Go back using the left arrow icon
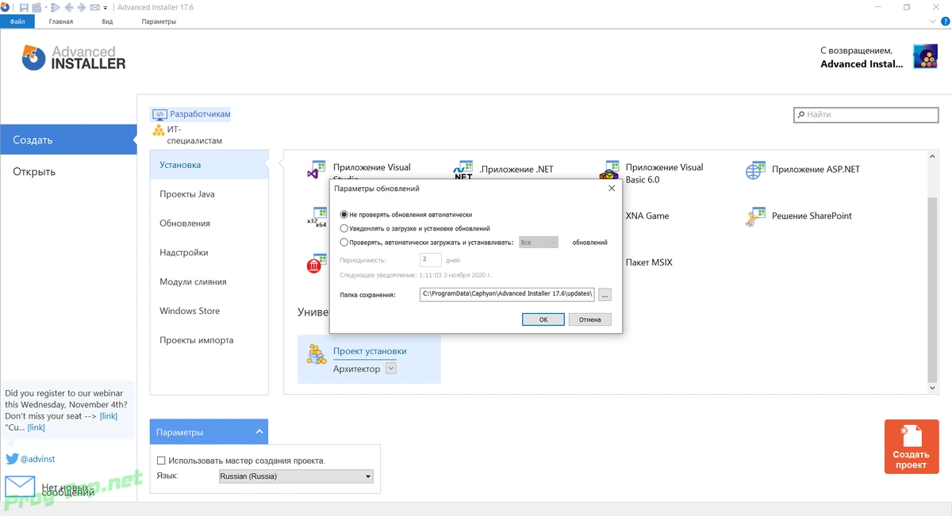The height and width of the screenshot is (516, 952). (x=68, y=7)
